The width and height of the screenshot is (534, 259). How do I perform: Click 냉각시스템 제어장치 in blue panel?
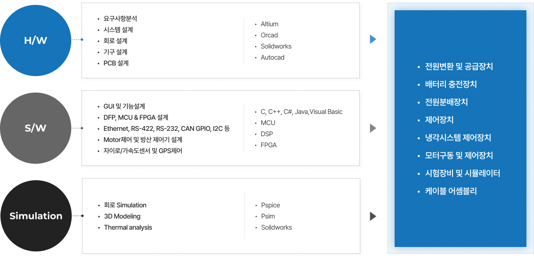tap(458, 138)
